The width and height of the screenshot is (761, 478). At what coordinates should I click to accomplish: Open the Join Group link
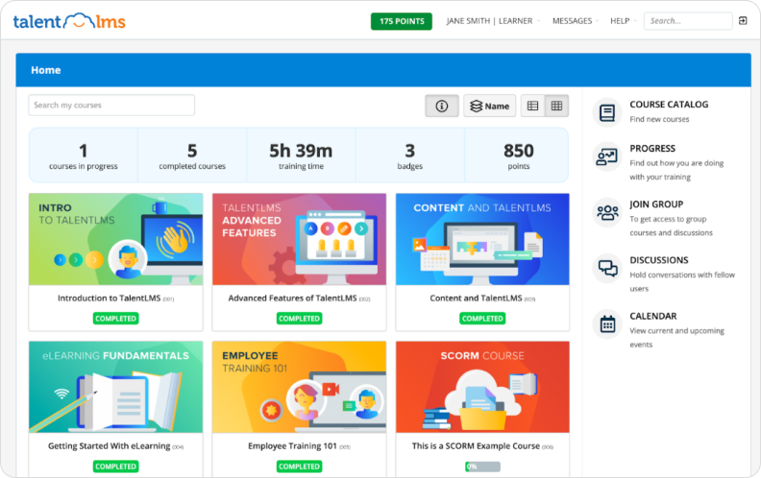point(656,204)
